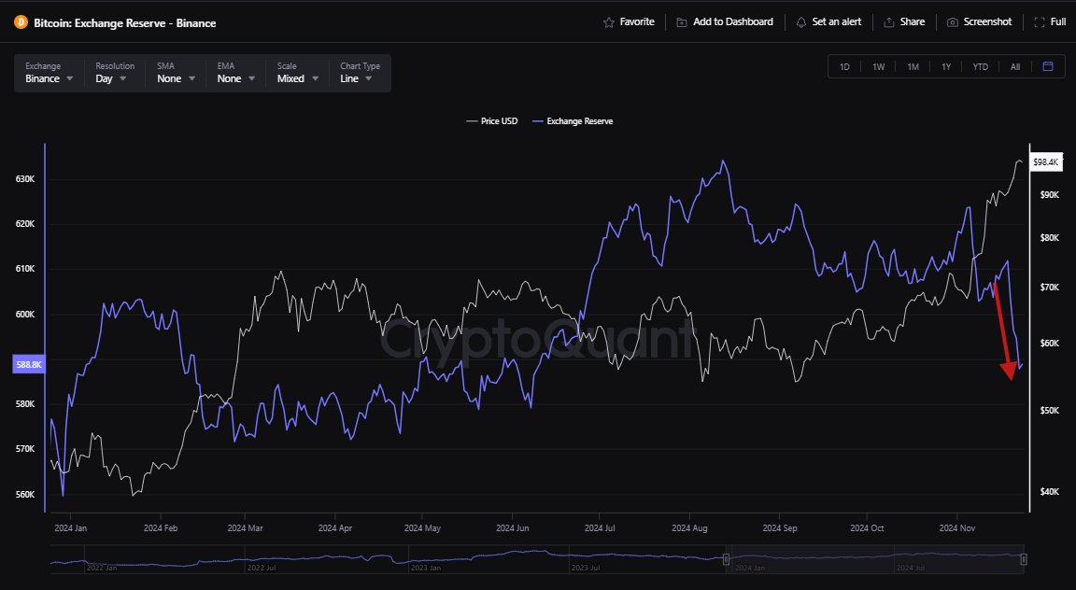Click the Full screen brackets icon
1076x590 pixels.
(x=1039, y=22)
